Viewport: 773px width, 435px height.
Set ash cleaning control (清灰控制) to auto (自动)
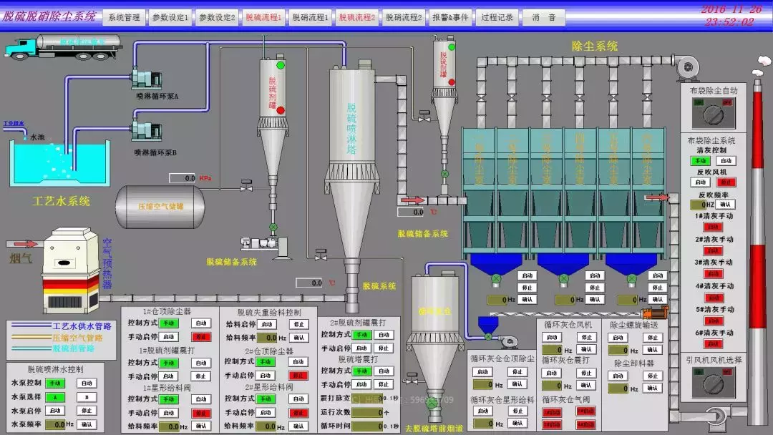click(x=726, y=161)
